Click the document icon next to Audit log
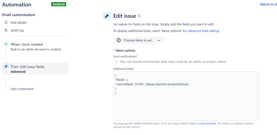The height and width of the screenshot is (135, 277). pyautogui.click(x=6, y=30)
